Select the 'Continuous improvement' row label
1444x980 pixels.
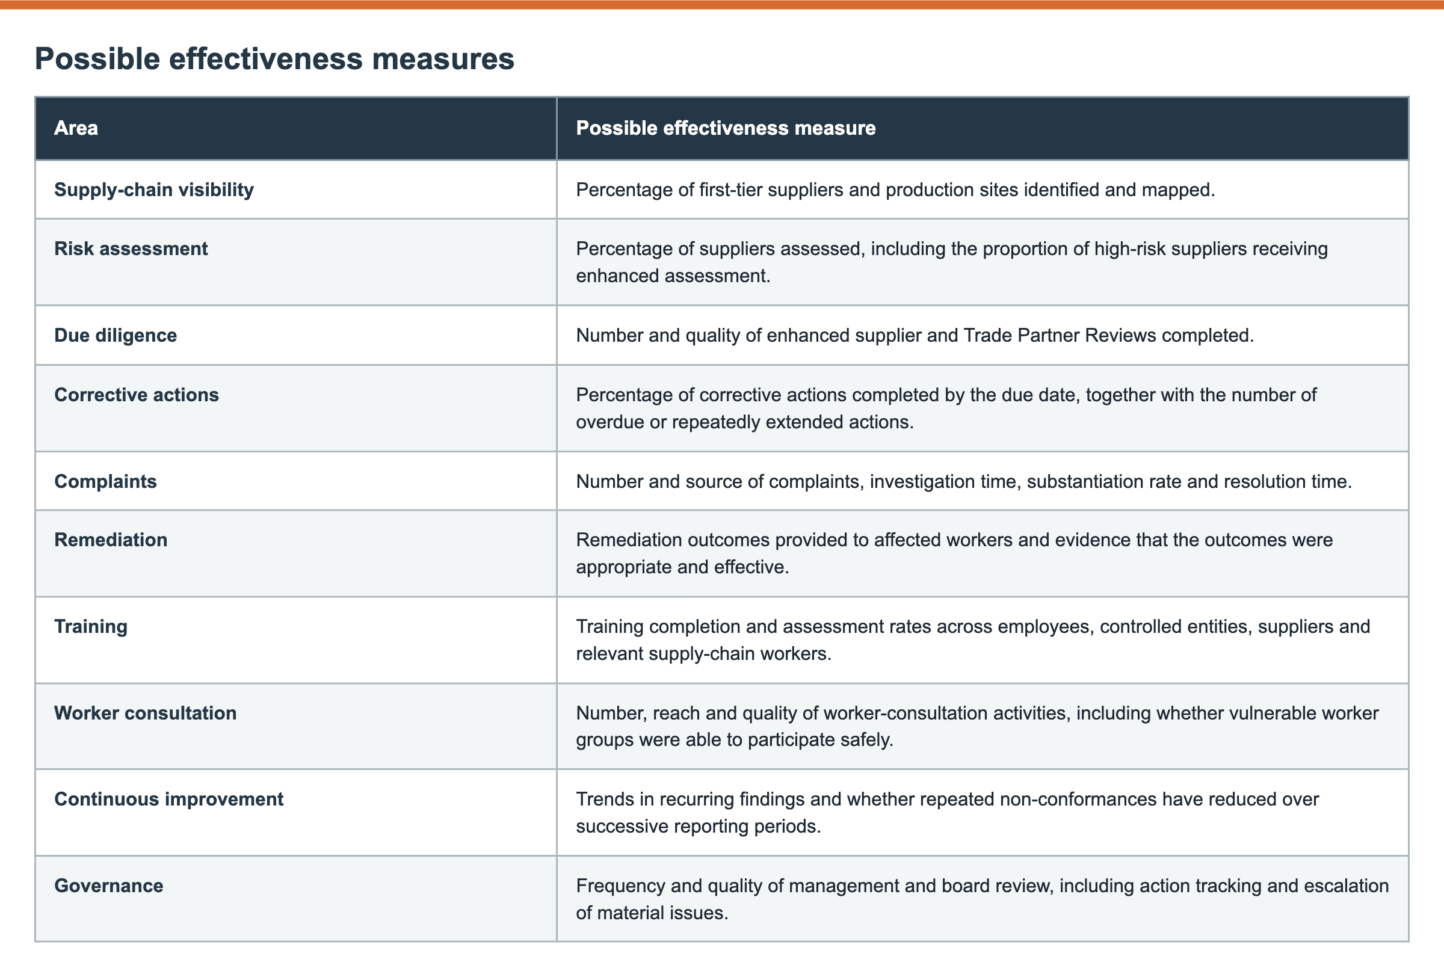pos(168,798)
